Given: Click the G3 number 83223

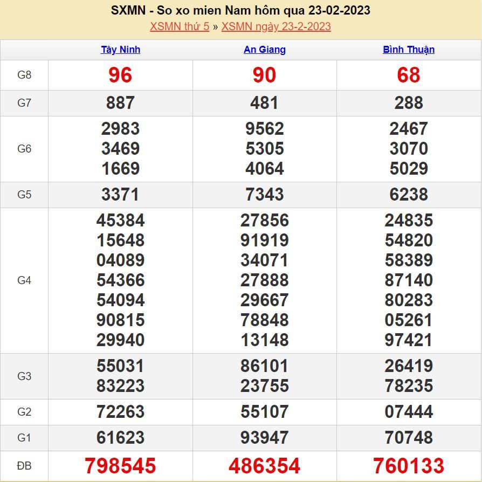Looking at the screenshot, I should (x=120, y=386).
